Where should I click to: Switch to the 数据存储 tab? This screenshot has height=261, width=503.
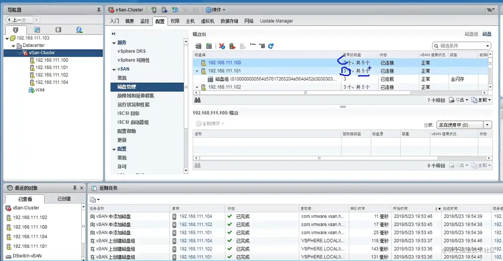(229, 21)
